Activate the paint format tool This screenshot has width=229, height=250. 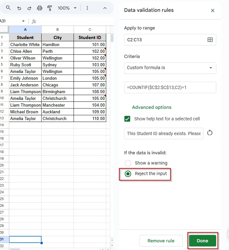click(50, 8)
